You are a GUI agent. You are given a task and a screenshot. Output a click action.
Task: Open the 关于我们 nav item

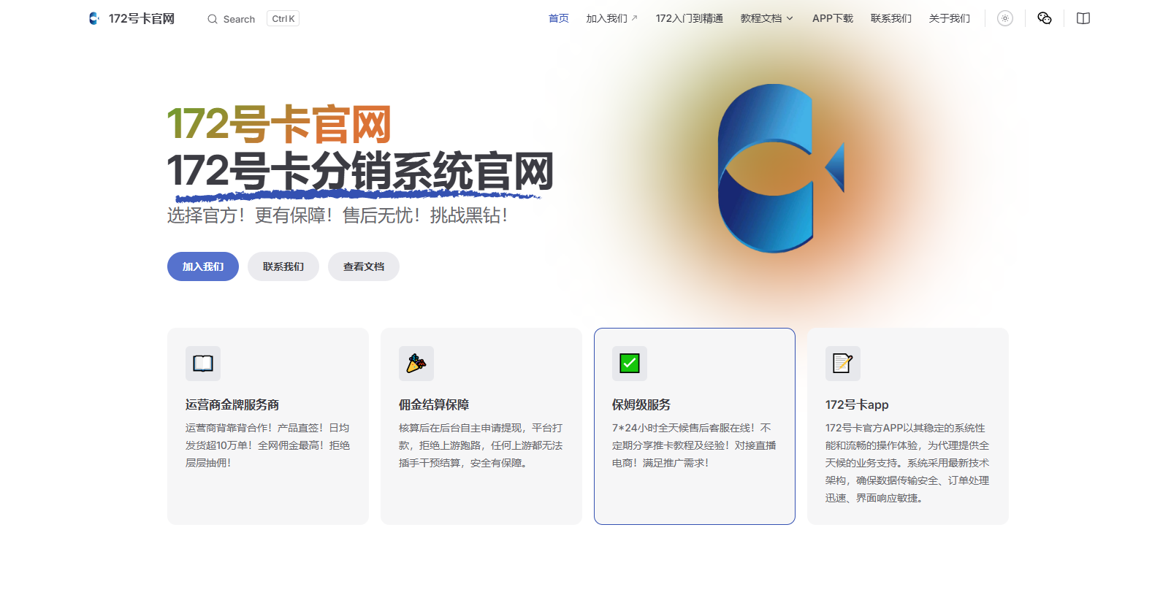coord(950,18)
